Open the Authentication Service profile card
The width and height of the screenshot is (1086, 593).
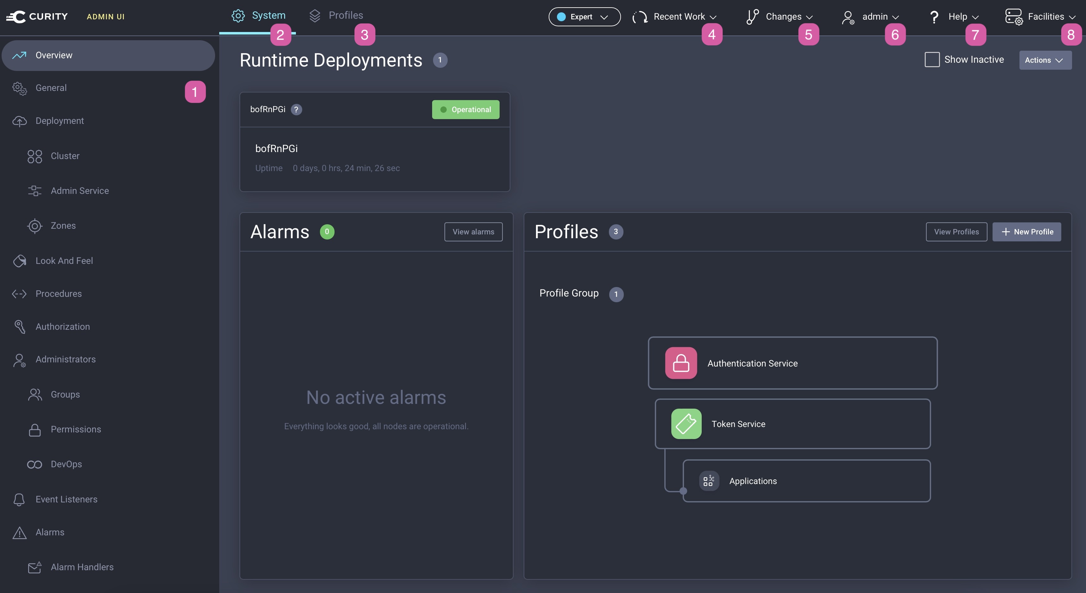coord(793,363)
